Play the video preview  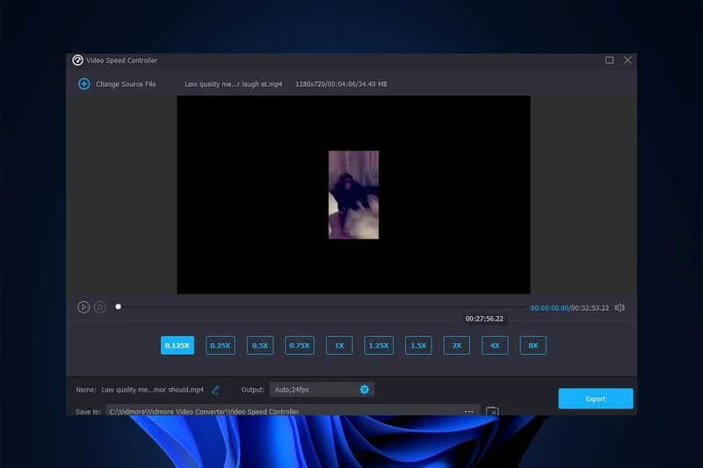tap(83, 307)
